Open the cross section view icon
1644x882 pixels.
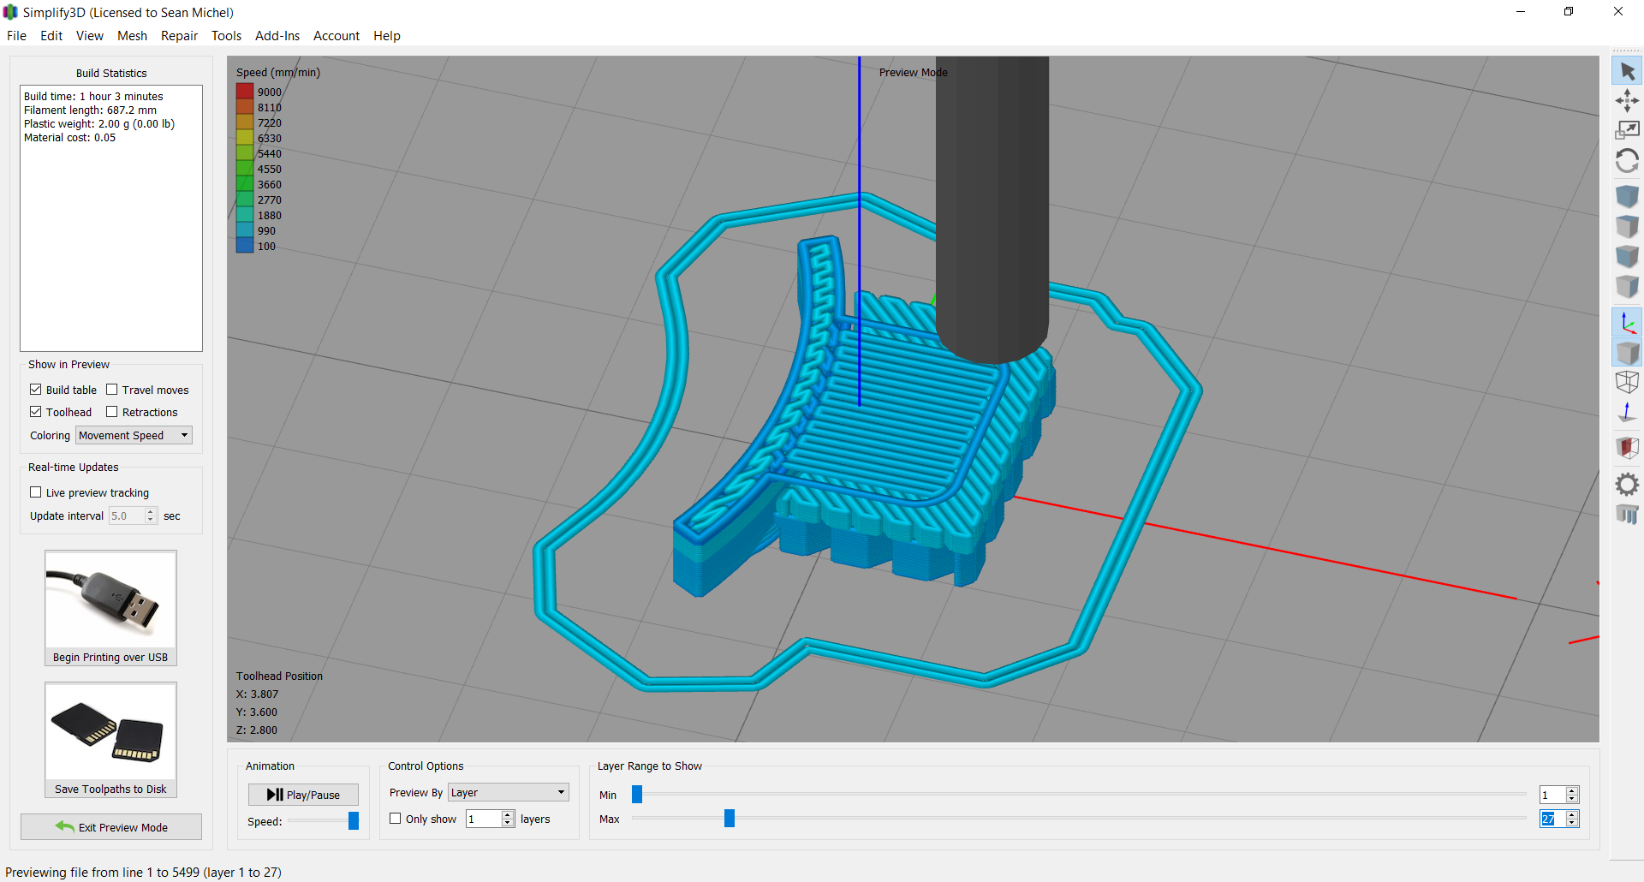1627,447
